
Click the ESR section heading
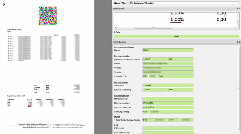tap(116, 125)
